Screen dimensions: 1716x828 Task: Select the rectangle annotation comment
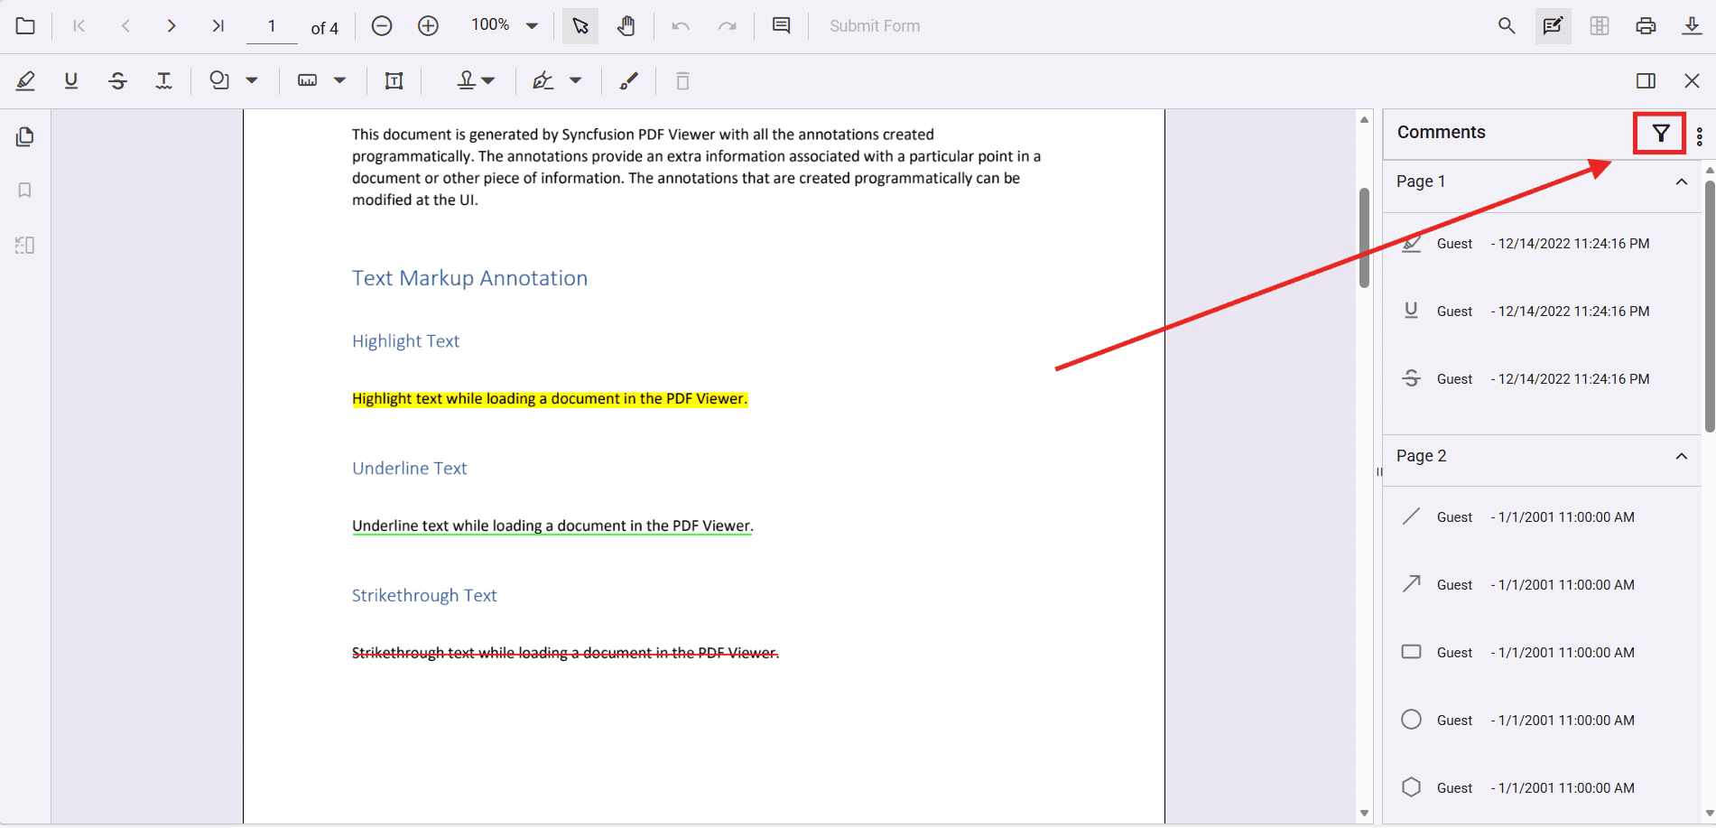coord(1542,653)
